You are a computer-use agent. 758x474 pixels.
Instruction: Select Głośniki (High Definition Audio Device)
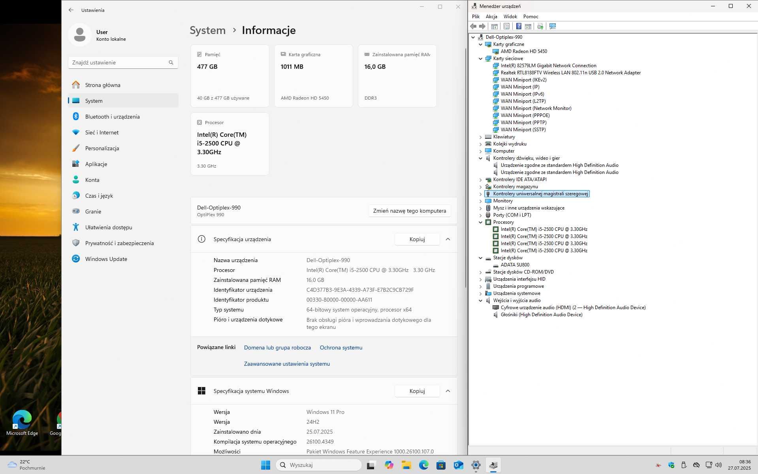coord(541,315)
